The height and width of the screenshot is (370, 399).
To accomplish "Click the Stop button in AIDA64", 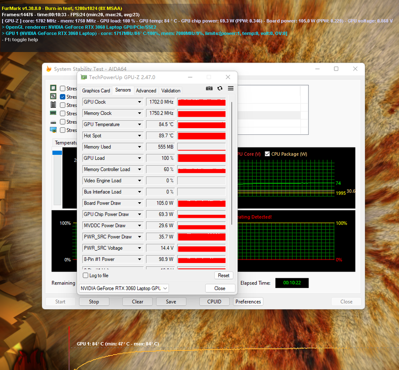I will tap(94, 302).
